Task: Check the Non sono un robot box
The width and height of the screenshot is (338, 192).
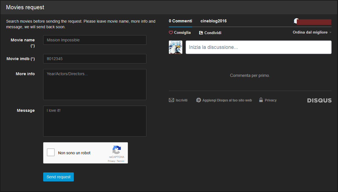Action: [51, 153]
